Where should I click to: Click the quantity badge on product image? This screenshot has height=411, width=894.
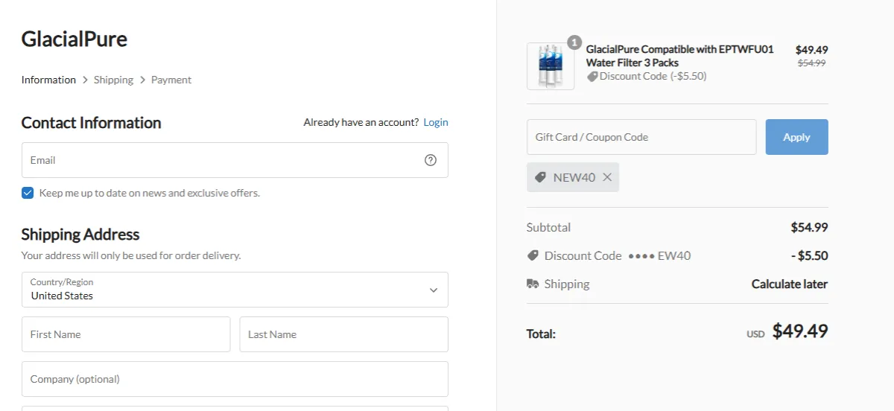point(574,42)
